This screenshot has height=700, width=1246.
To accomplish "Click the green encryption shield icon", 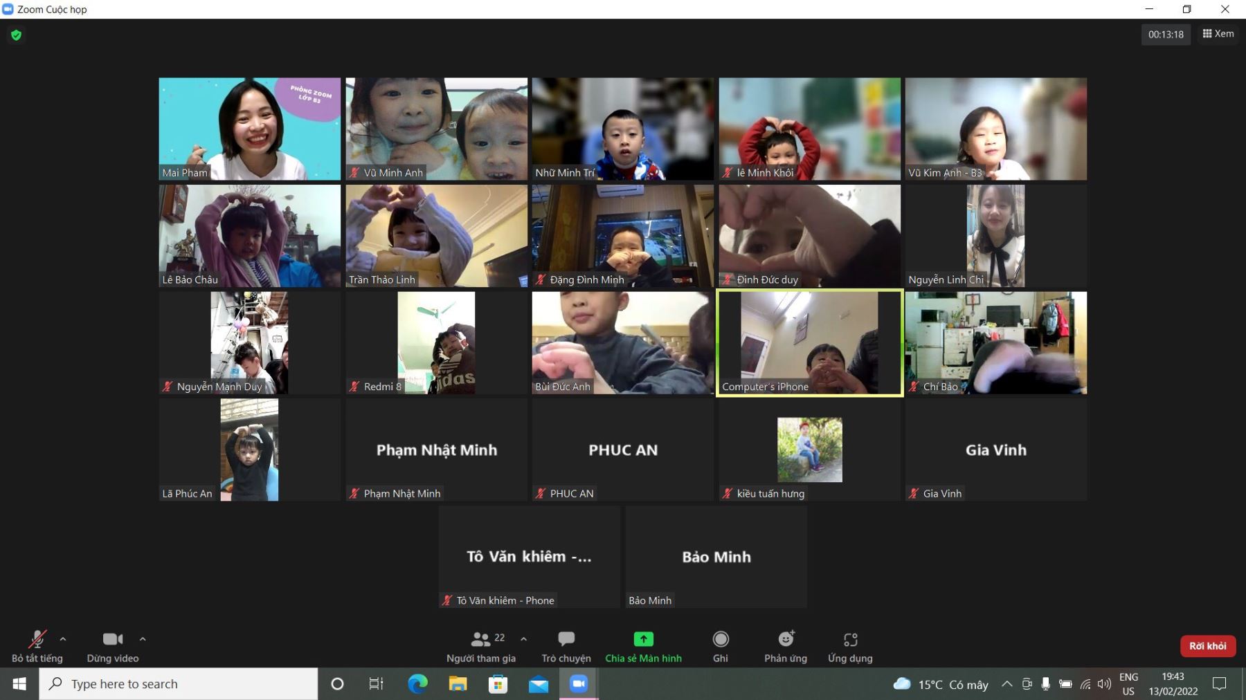I will 17,35.
